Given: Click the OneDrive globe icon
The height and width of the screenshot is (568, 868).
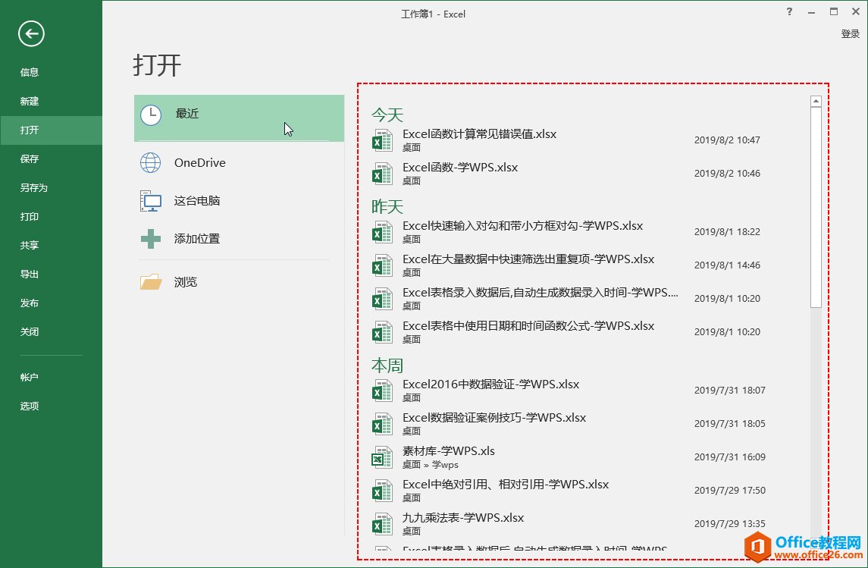Looking at the screenshot, I should coord(151,163).
